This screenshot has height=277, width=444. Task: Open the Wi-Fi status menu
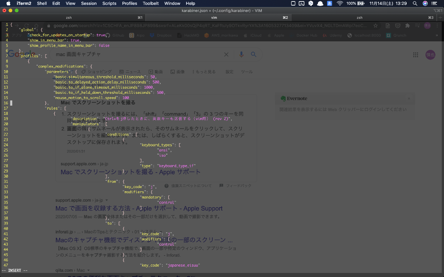pyautogui.click(x=340, y=3)
